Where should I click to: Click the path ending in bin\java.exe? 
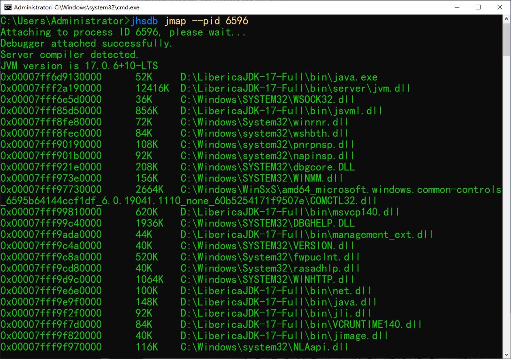coord(279,77)
